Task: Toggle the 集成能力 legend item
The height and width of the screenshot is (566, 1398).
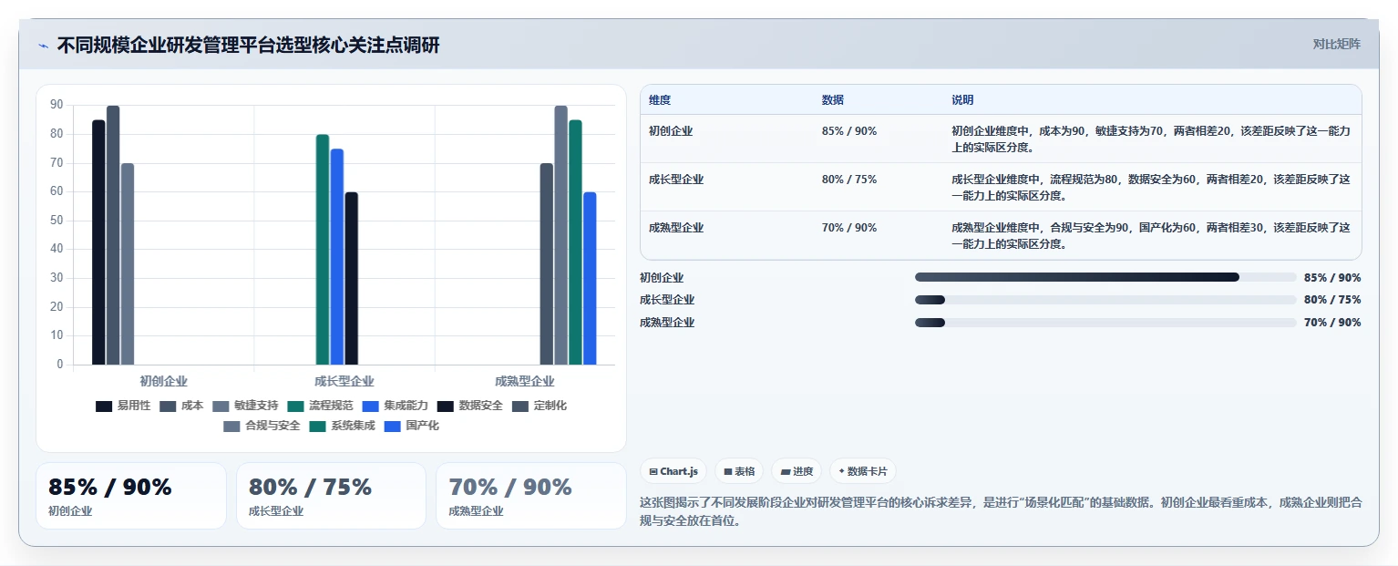Action: [x=395, y=406]
